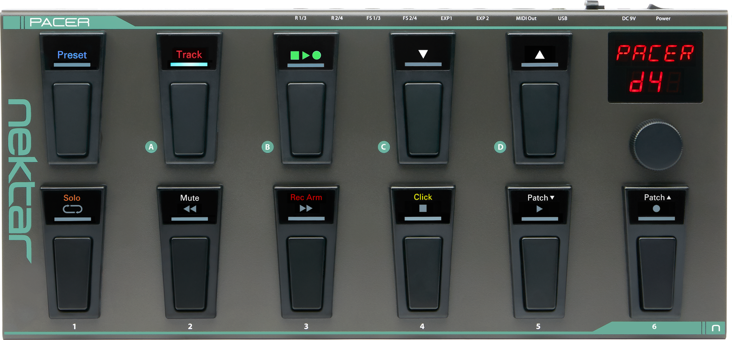The width and height of the screenshot is (732, 340).
Task: Click the red PACER LED display
Action: (x=655, y=67)
